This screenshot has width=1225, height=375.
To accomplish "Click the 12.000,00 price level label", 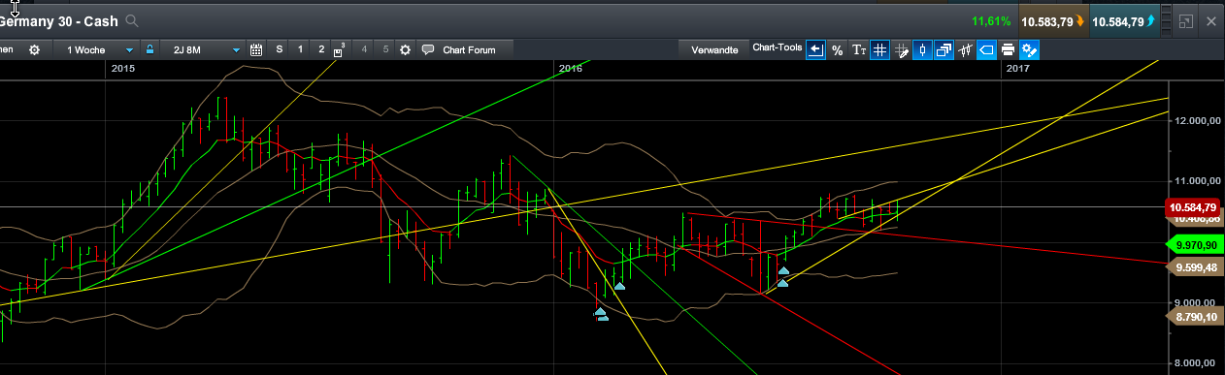I will [1197, 120].
